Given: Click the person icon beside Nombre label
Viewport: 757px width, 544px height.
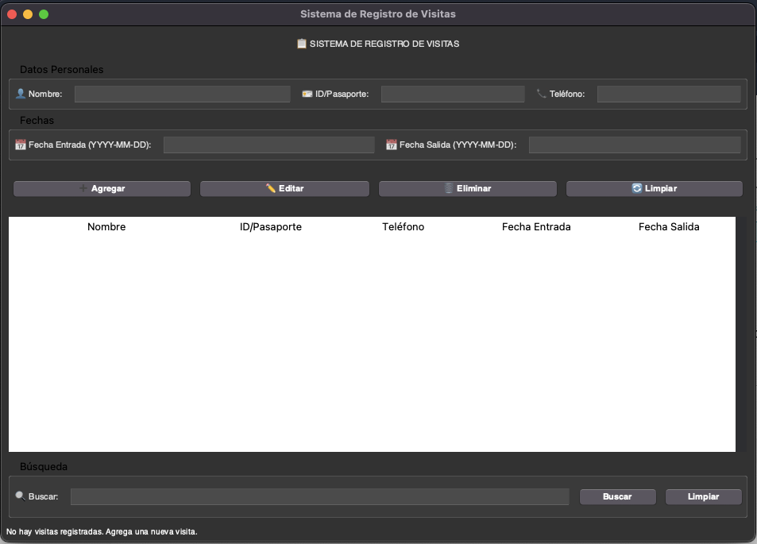Looking at the screenshot, I should click(x=21, y=93).
